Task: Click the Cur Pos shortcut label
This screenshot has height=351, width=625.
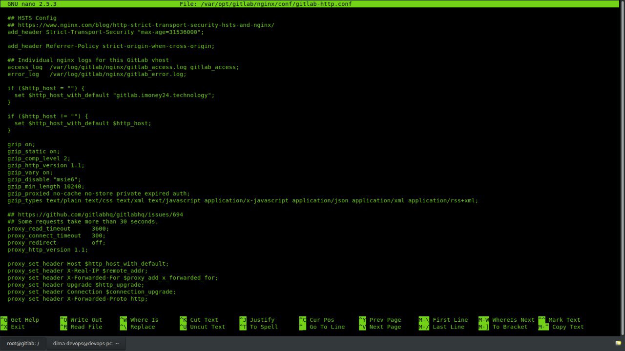Action: [322, 320]
